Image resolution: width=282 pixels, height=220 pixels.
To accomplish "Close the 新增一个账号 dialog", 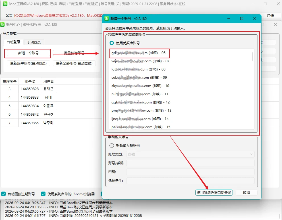I will (255, 18).
